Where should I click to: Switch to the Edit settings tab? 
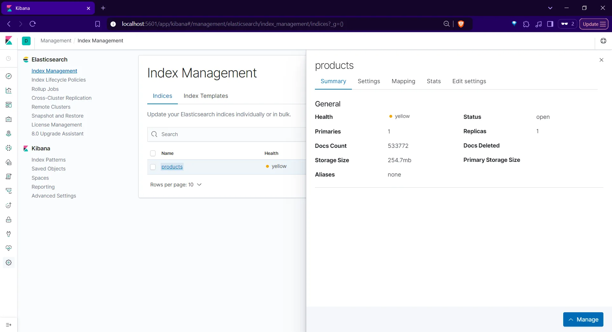tap(469, 81)
